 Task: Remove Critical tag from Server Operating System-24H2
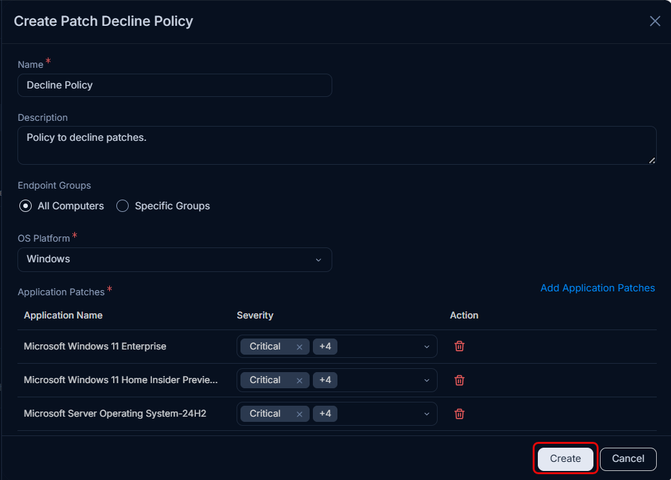click(x=299, y=414)
